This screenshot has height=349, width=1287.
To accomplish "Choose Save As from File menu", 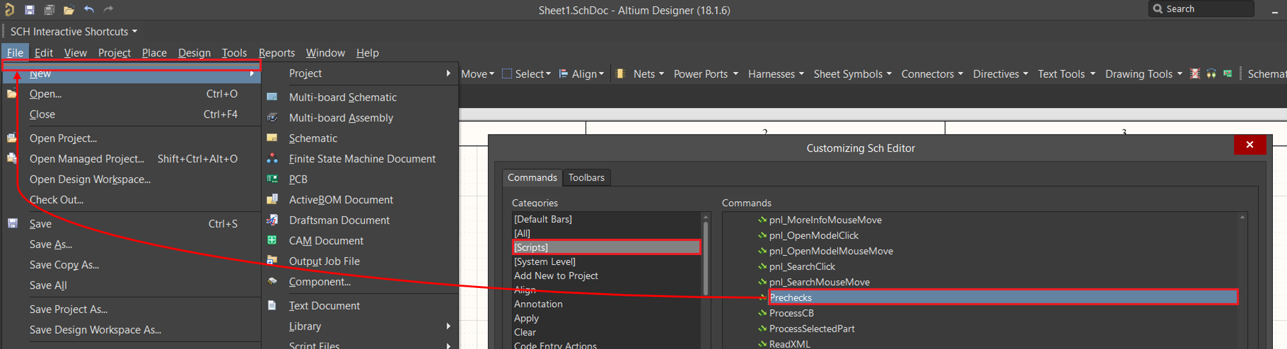I will [x=51, y=244].
